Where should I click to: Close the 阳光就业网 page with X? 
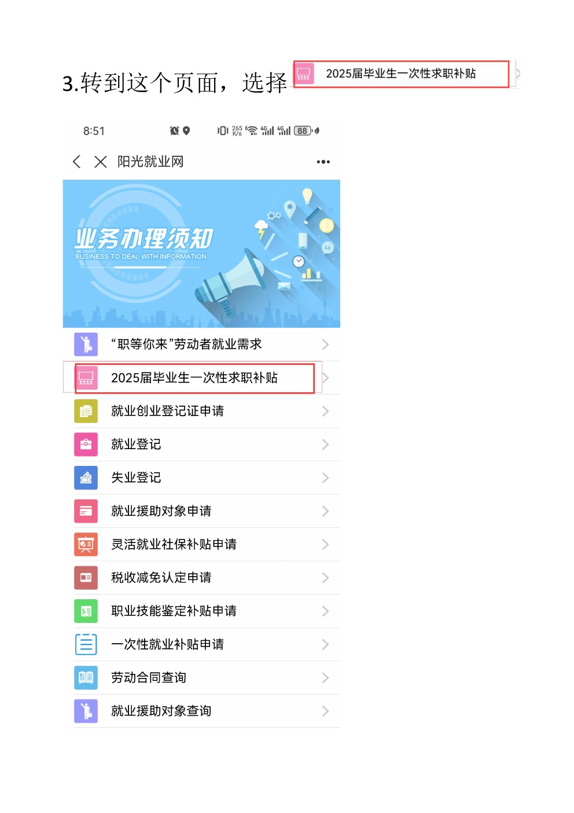(101, 162)
